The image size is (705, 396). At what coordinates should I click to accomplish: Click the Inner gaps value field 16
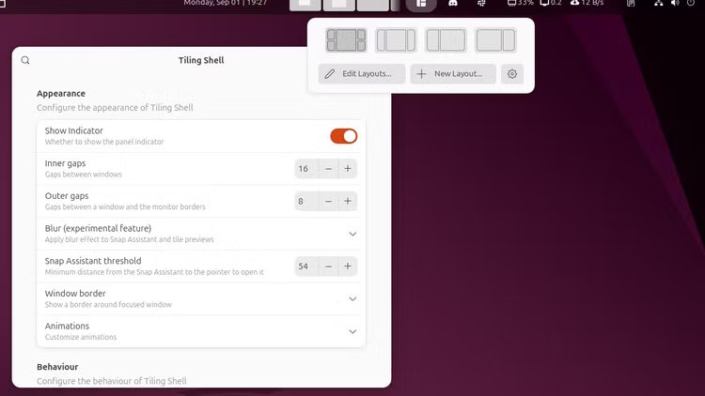coord(306,169)
